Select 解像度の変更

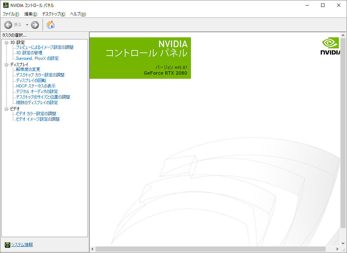pyautogui.click(x=28, y=69)
